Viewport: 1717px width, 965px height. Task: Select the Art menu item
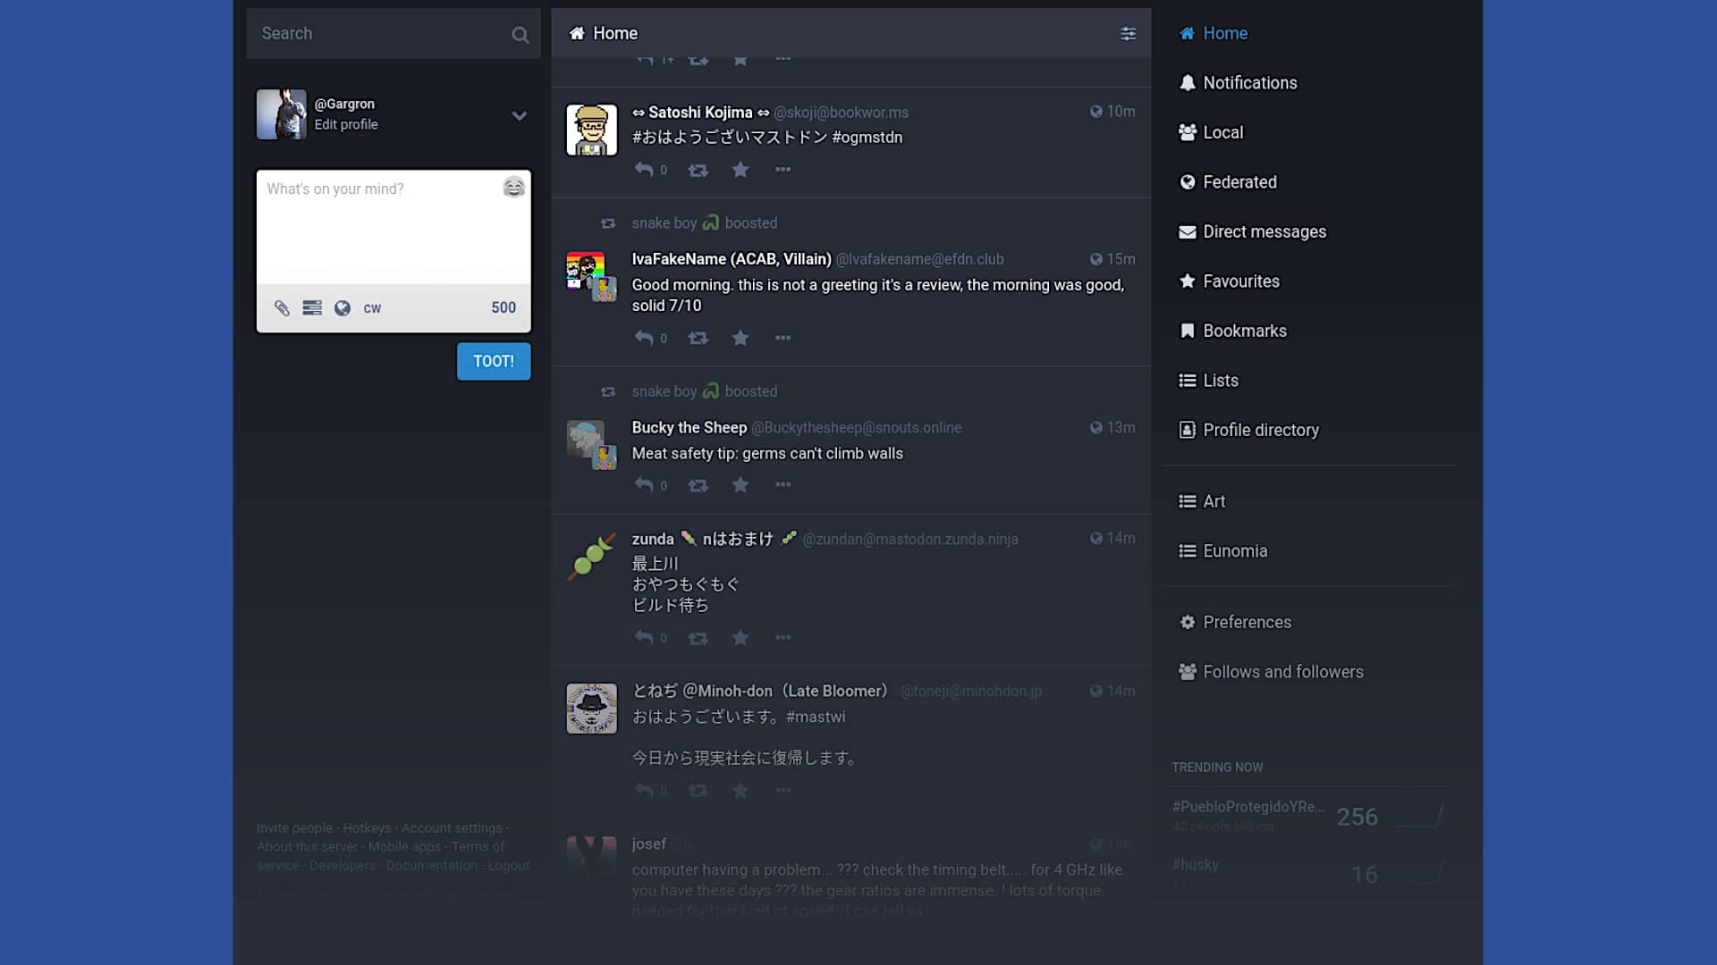[x=1214, y=500]
